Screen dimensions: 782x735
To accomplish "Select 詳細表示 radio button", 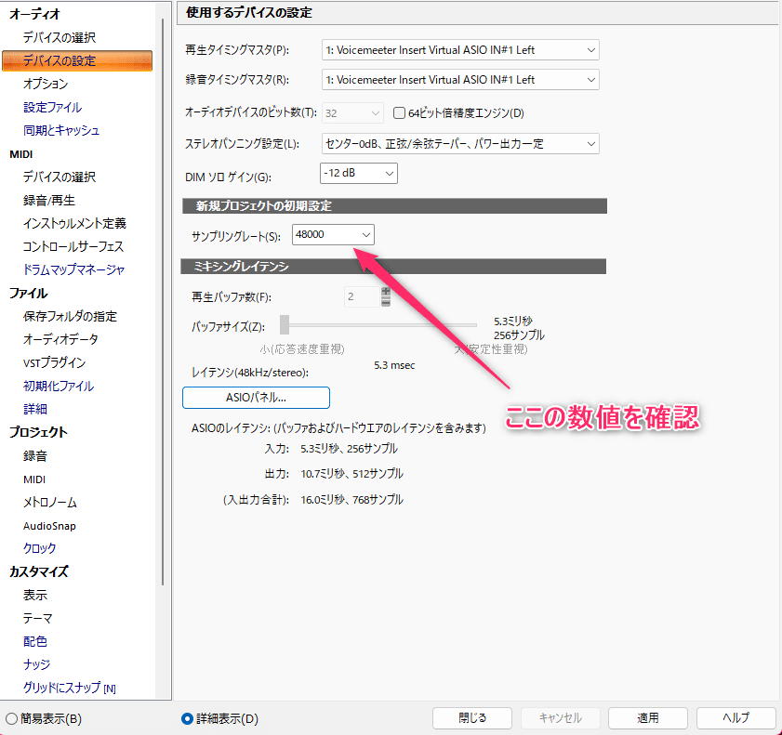I will (187, 718).
